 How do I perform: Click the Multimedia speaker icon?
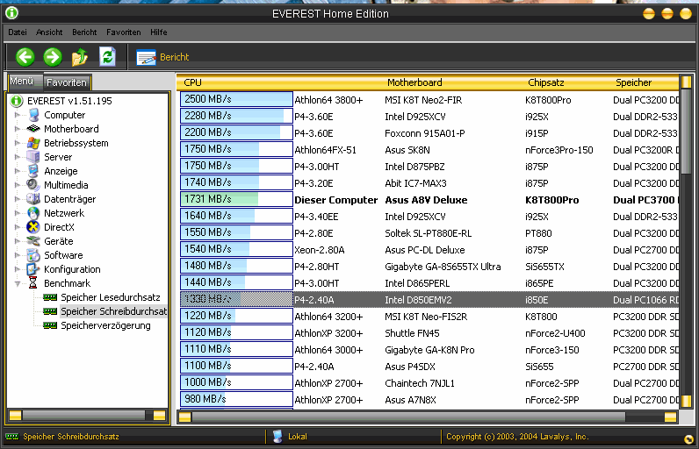33,185
